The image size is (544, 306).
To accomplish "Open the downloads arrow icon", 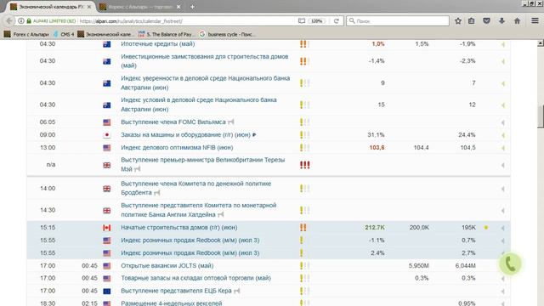I will pyautogui.click(x=501, y=21).
